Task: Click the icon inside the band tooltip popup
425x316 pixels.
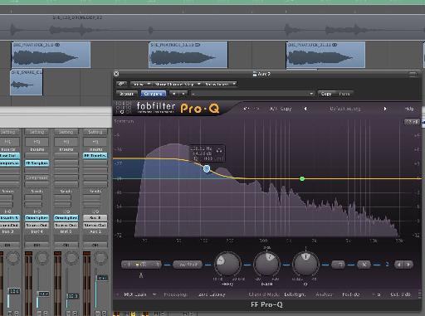Action: (219, 150)
